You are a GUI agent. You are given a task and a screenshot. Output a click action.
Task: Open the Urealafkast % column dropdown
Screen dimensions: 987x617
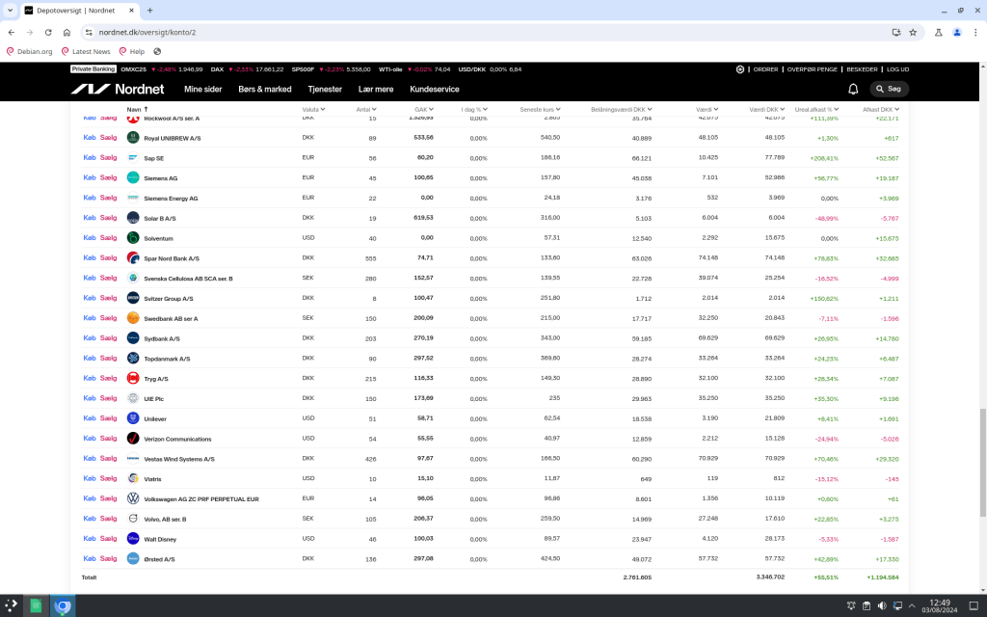tap(815, 110)
